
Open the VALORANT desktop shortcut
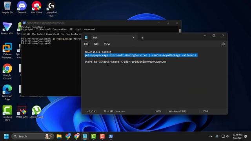[x=22, y=112]
